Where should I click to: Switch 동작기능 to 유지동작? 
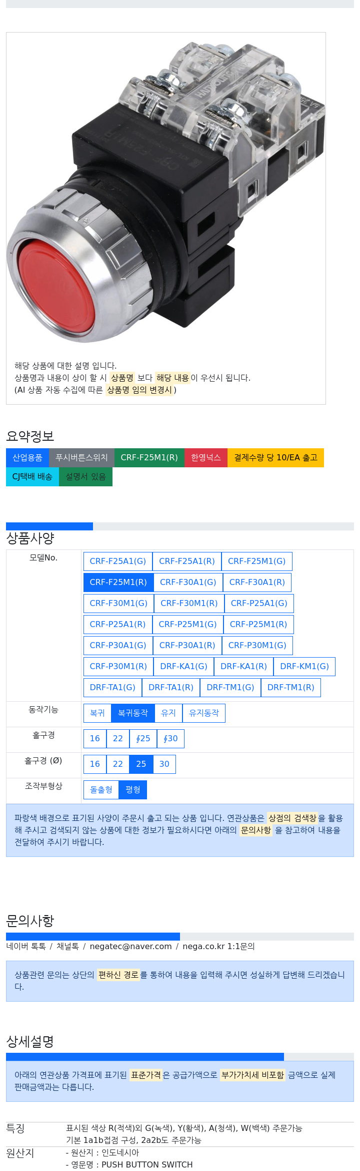tap(204, 713)
